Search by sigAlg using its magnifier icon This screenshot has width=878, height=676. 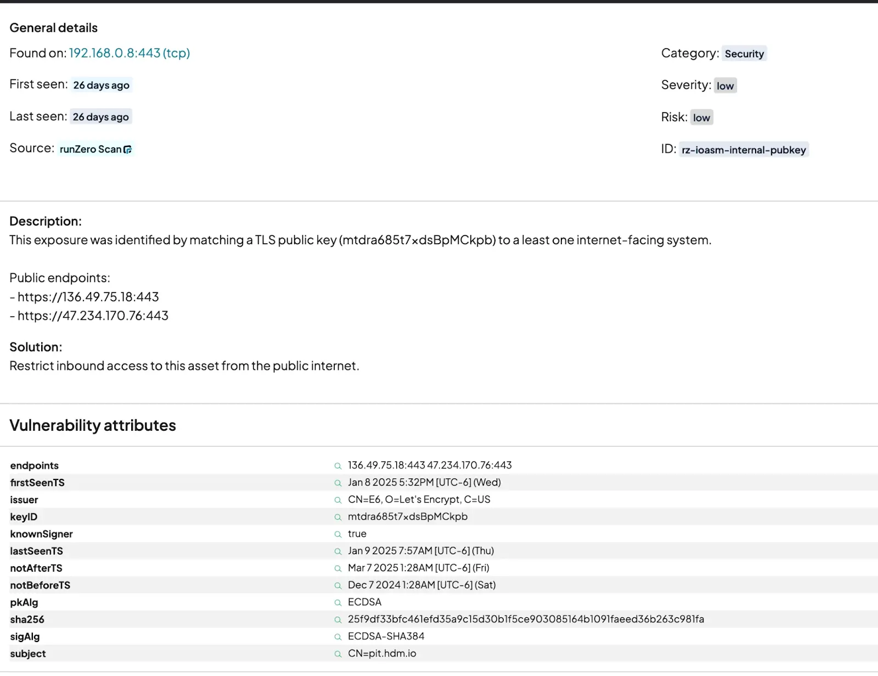338,637
